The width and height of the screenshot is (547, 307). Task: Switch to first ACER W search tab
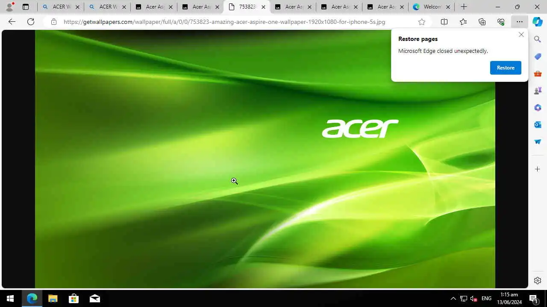point(61,7)
